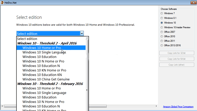Select Windows 10 China Get Genuine entry
The image size is (197, 111).
pos(51,79)
